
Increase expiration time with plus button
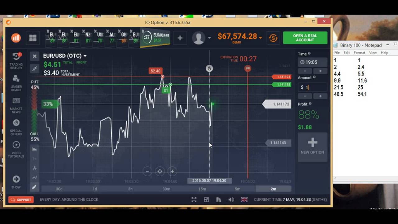320,71
